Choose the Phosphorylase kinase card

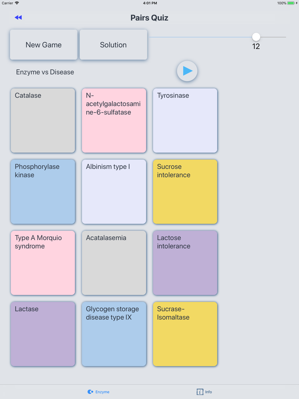43,192
